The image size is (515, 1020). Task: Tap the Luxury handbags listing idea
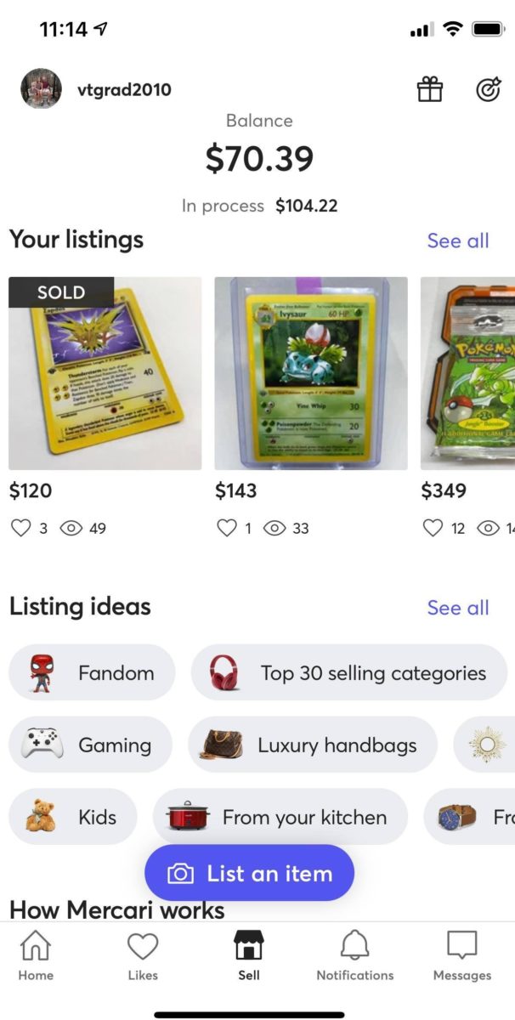[313, 745]
